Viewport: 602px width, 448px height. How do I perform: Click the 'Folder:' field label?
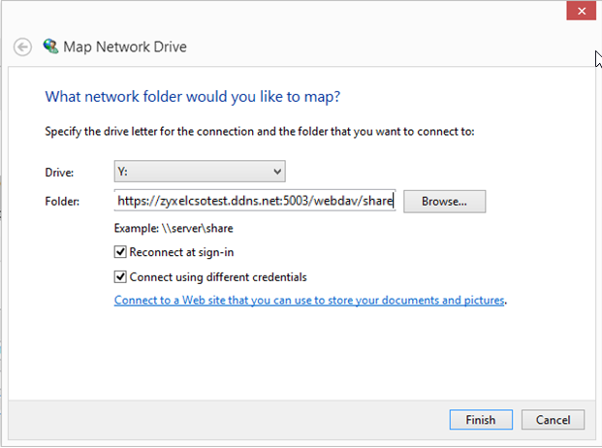[63, 202]
